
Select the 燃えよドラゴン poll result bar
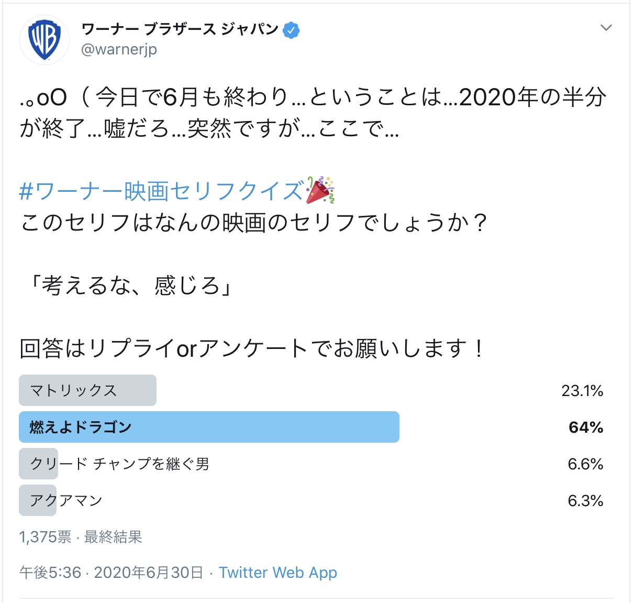pyautogui.click(x=209, y=427)
